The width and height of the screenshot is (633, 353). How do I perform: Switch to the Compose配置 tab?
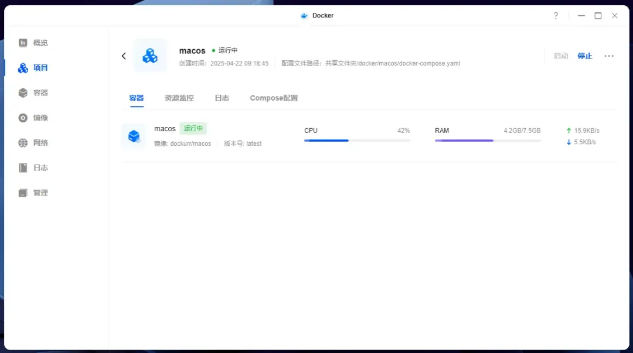point(274,98)
